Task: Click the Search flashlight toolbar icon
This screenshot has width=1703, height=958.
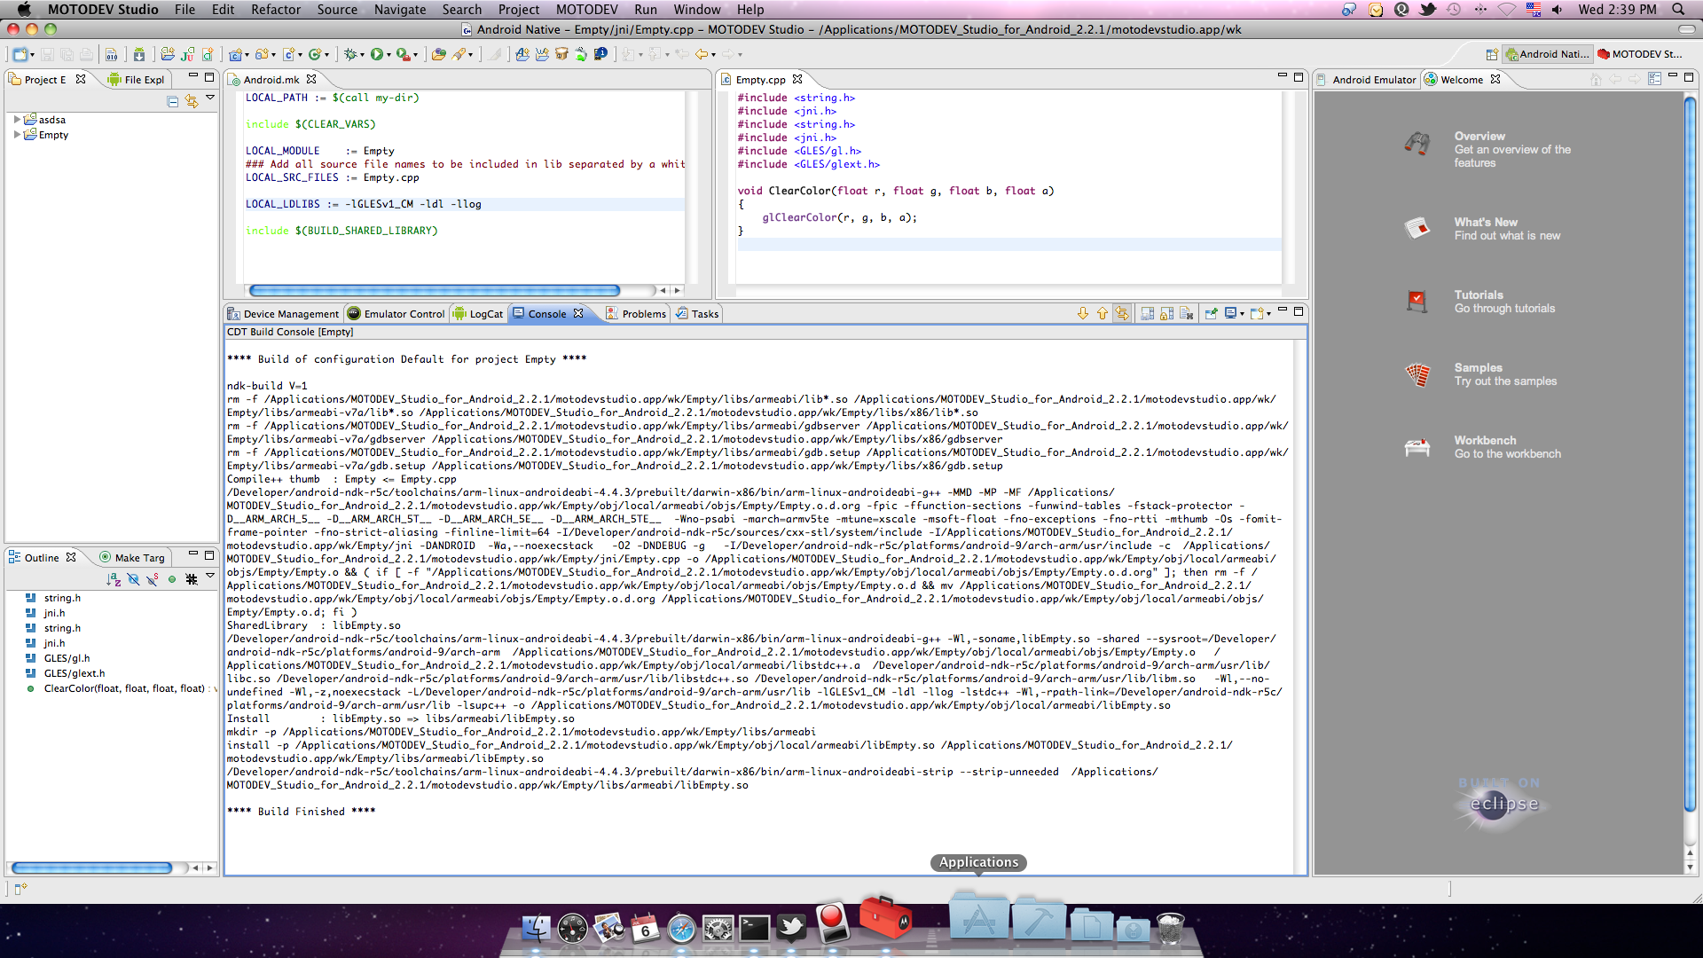Action: pos(459,54)
